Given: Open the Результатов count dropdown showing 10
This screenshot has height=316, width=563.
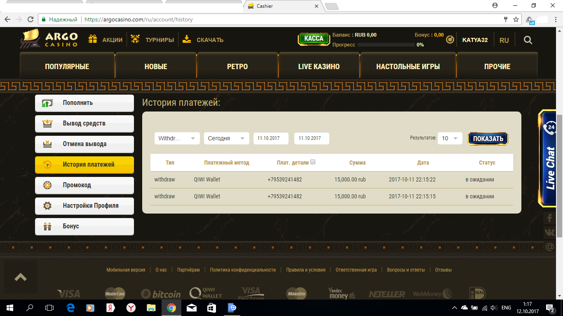Looking at the screenshot, I should pos(450,139).
